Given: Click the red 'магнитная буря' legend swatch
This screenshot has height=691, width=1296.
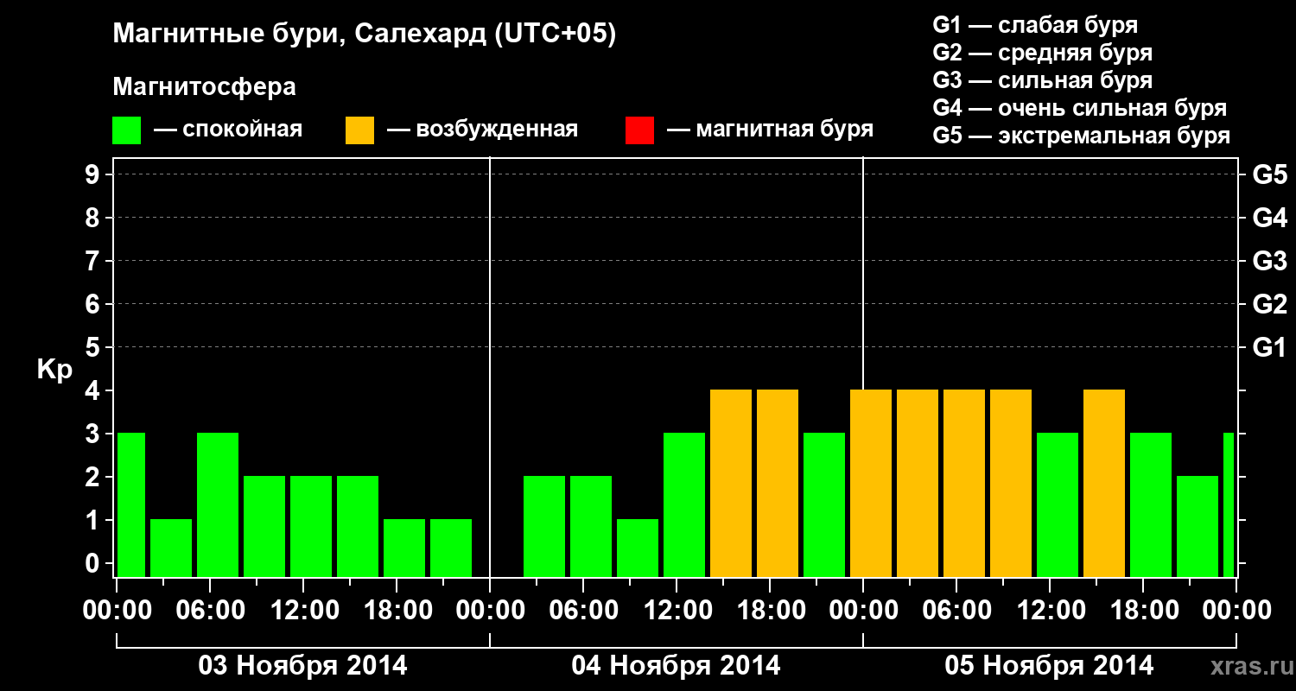Looking at the screenshot, I should tap(639, 130).
